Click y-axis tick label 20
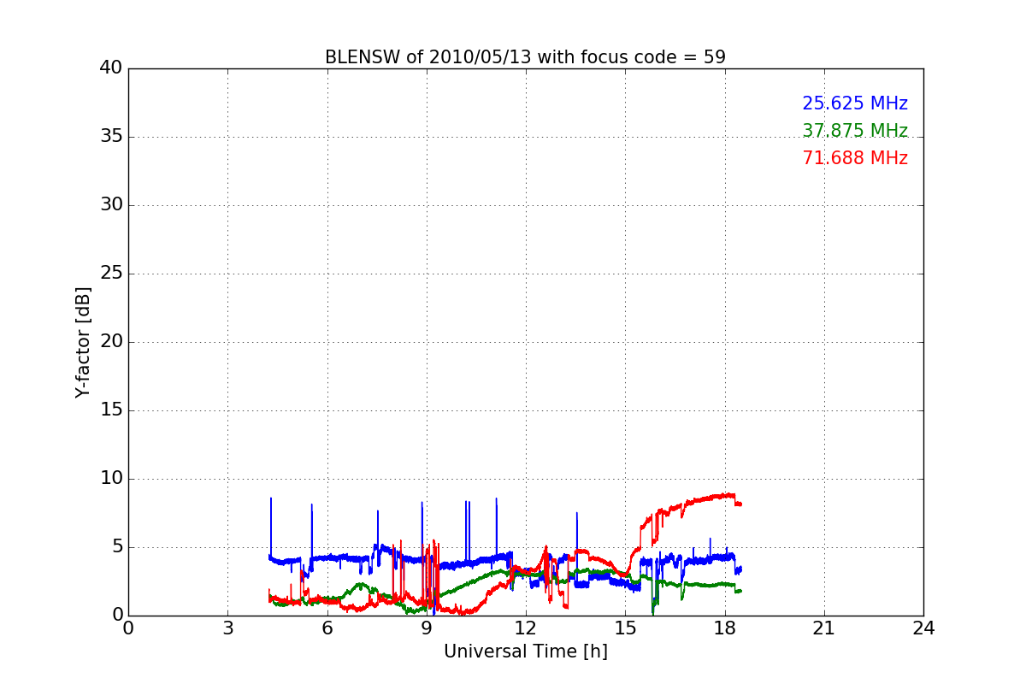Image resolution: width=1026 pixels, height=684 pixels. click(x=111, y=342)
